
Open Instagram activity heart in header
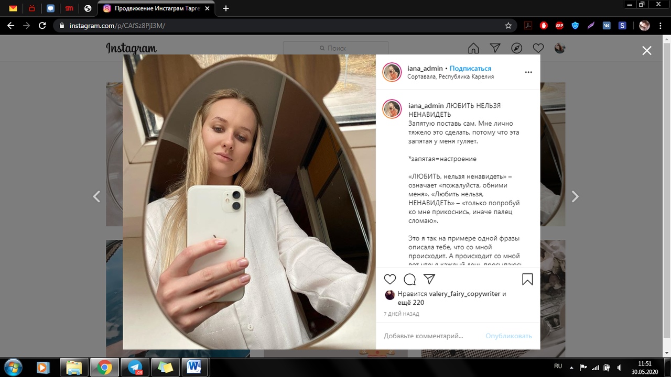pyautogui.click(x=538, y=48)
